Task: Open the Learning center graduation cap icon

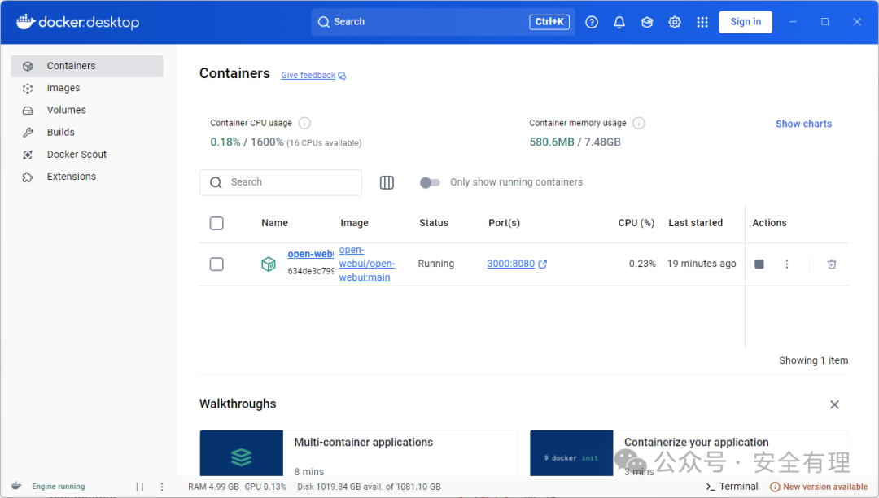Action: [647, 22]
